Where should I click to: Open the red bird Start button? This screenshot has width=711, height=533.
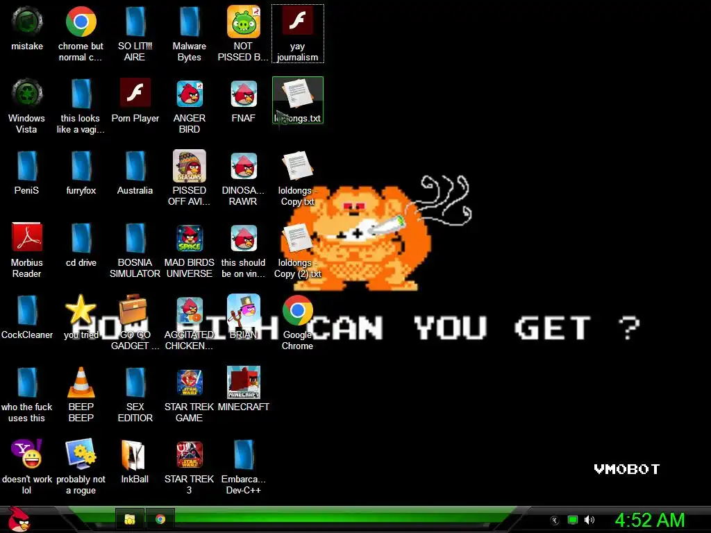(x=19, y=519)
